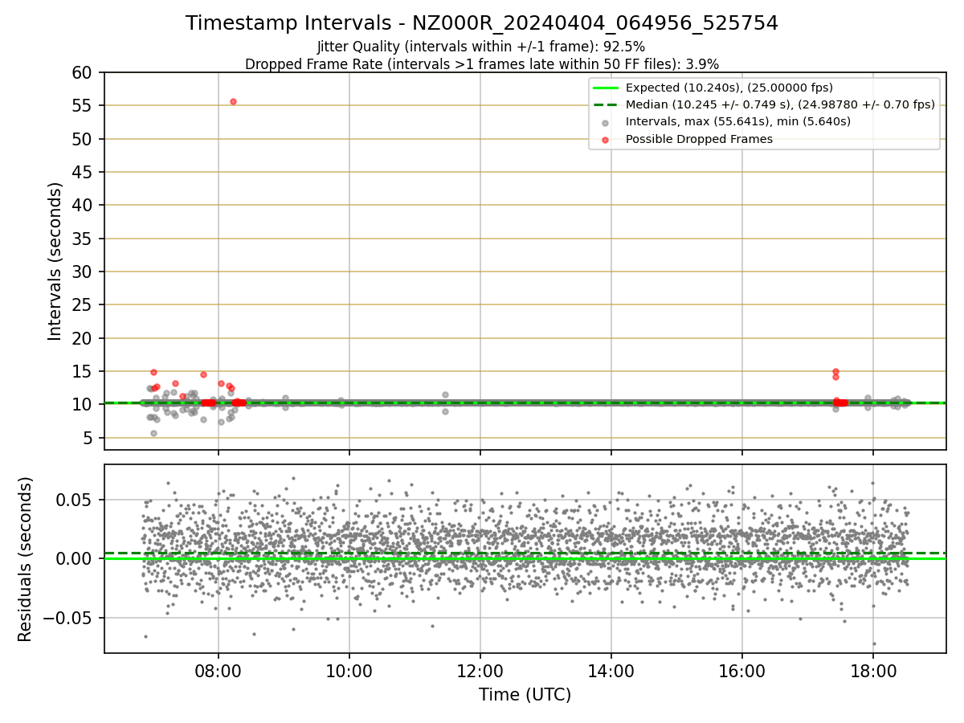Click the '12:00' x-axis tick label

(480, 670)
